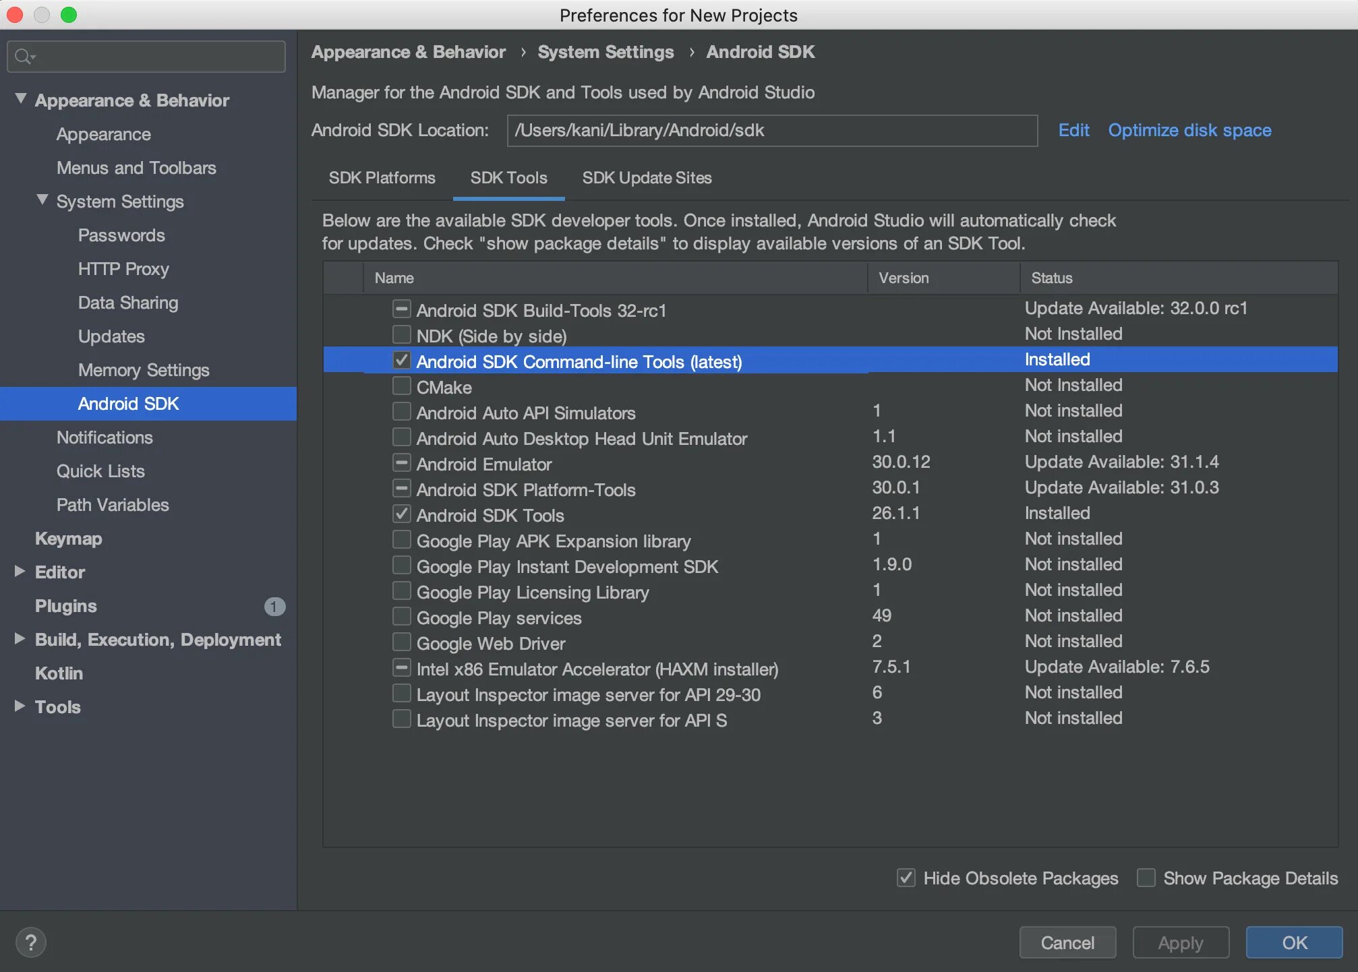This screenshot has height=972, width=1358.
Task: Click Optimize disk space link
Action: coord(1190,130)
